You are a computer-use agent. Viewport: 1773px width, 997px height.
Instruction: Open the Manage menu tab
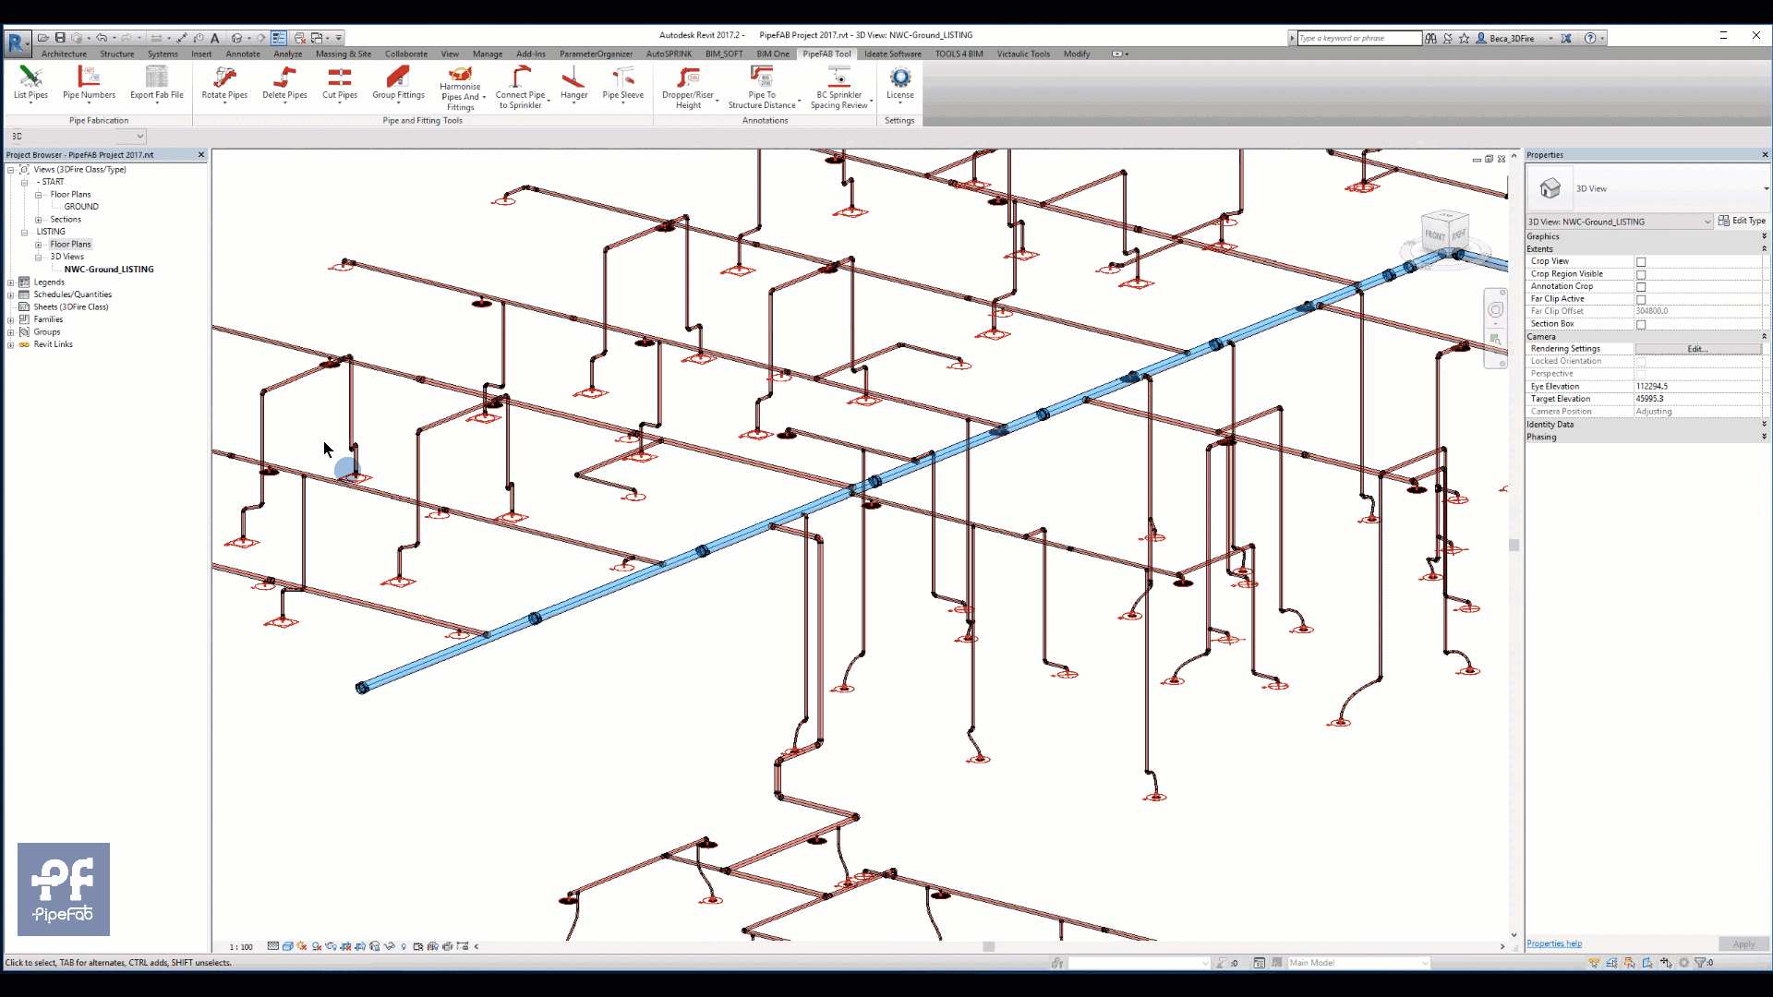[x=488, y=54]
